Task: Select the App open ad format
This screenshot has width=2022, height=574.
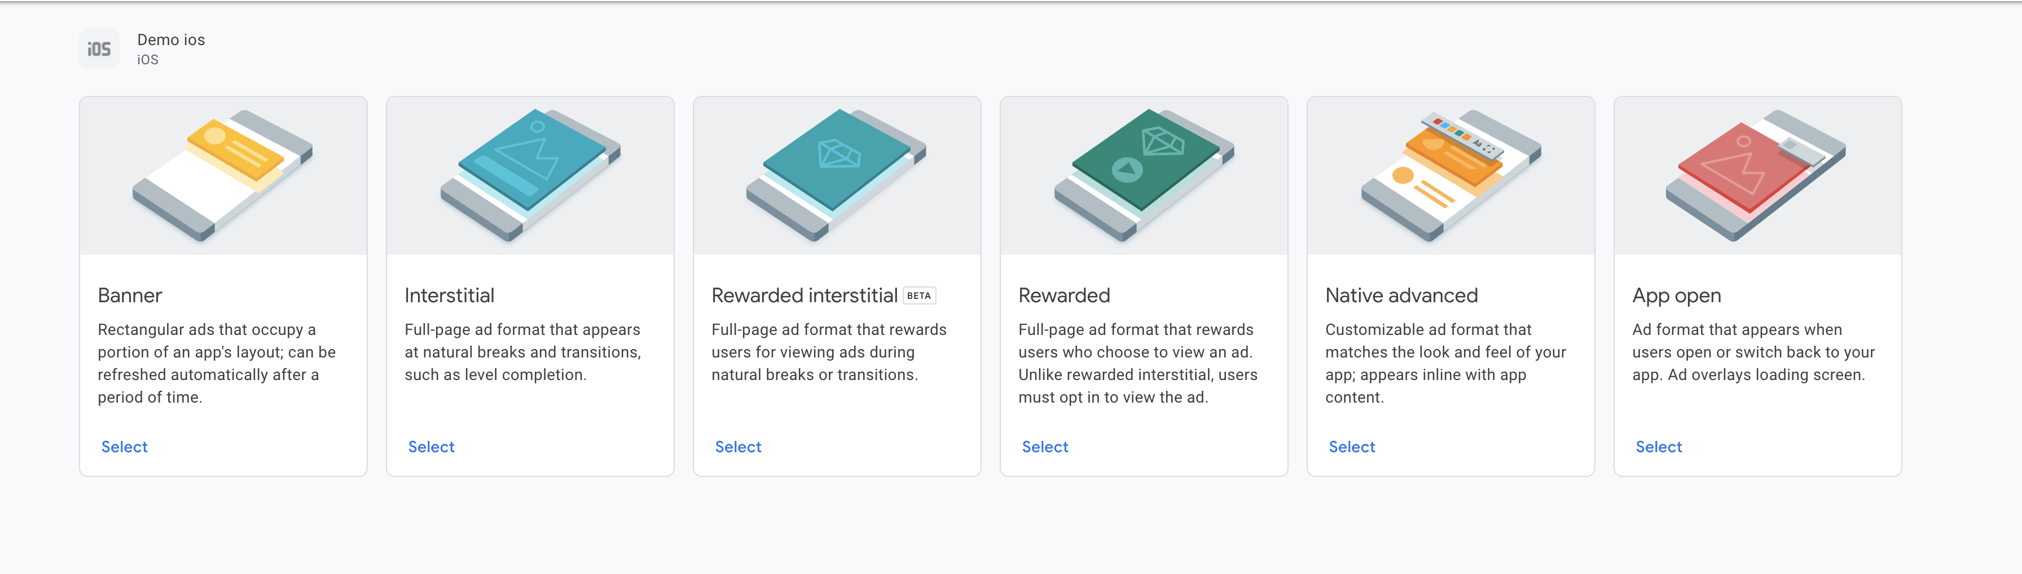Action: (1659, 447)
